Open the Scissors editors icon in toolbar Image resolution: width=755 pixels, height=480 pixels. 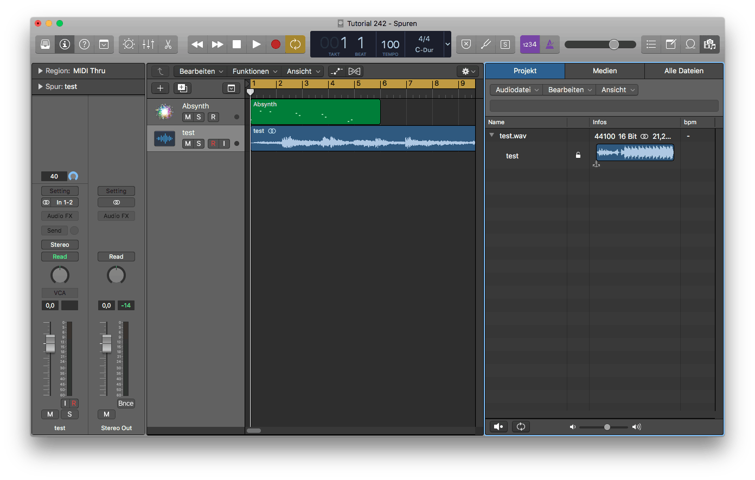click(168, 44)
